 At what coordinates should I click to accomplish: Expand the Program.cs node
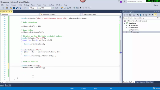(127, 32)
